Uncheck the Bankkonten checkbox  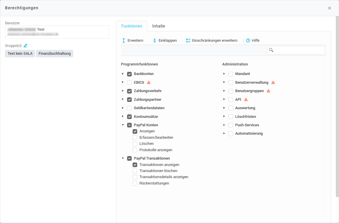[129, 74]
